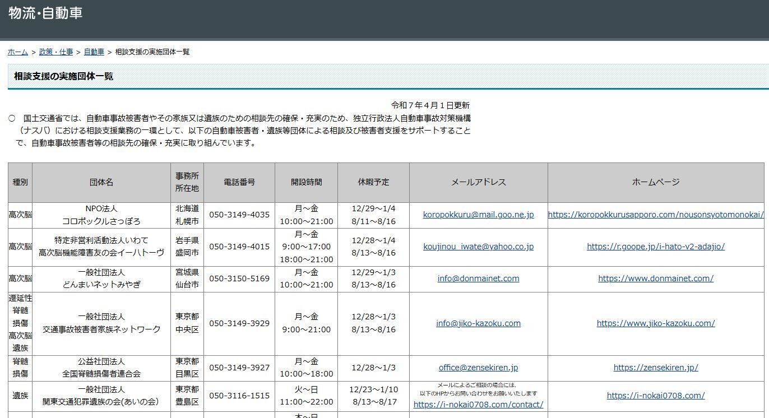Open https://www.jiko-kazoku.com/ homepage link
The width and height of the screenshot is (769, 418).
point(656,323)
